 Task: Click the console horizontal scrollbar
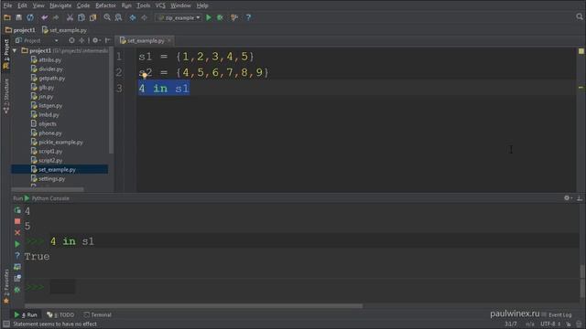coord(193,306)
